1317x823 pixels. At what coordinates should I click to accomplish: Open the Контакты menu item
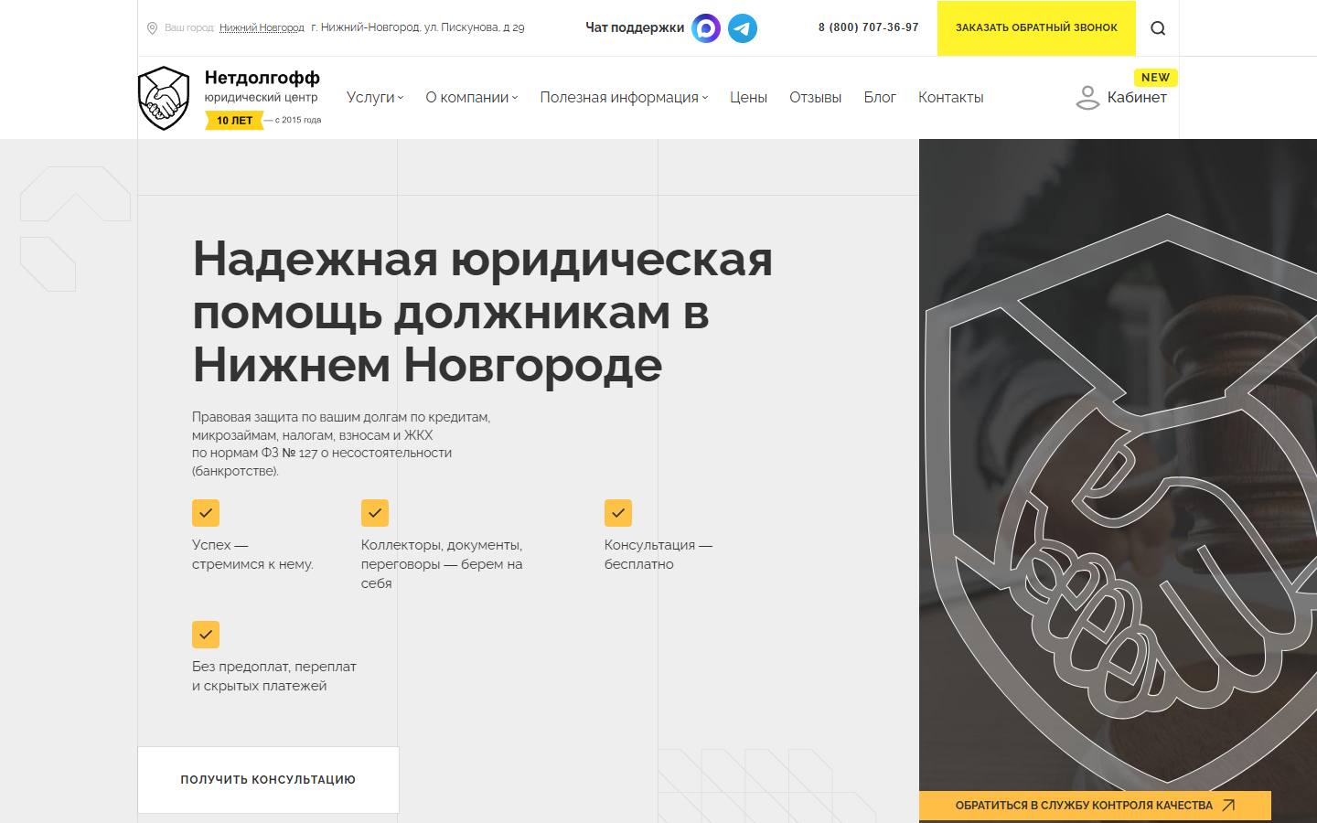951,98
